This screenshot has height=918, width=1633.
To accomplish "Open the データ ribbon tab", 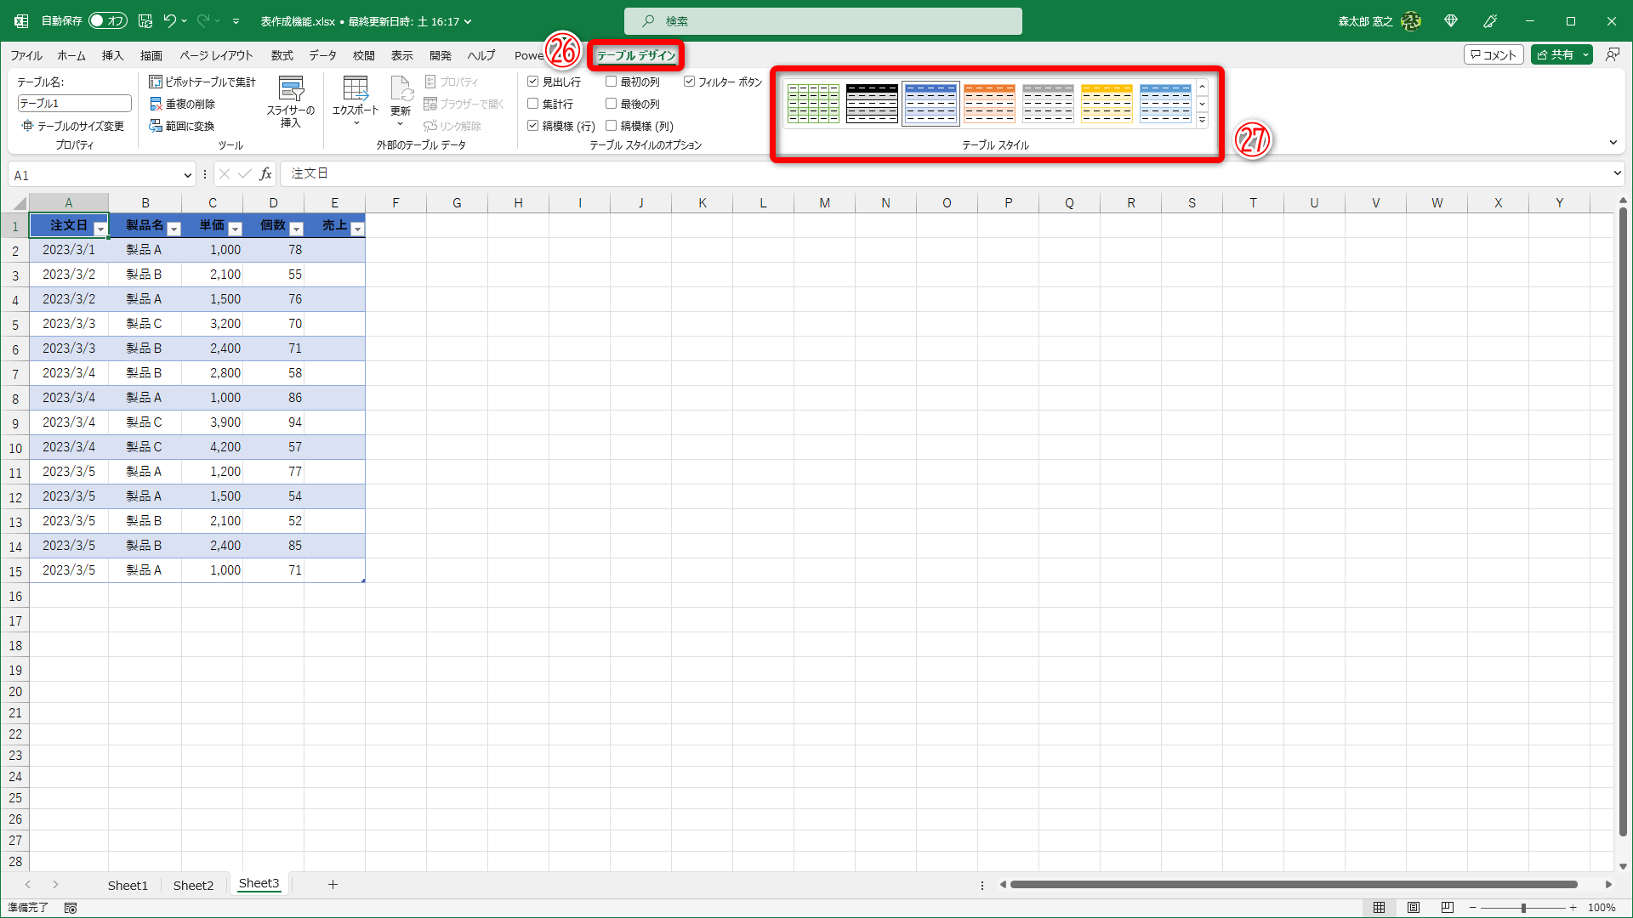I will click(x=322, y=55).
